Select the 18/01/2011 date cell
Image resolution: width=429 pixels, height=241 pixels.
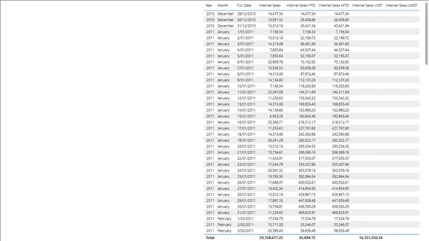(x=246, y=134)
